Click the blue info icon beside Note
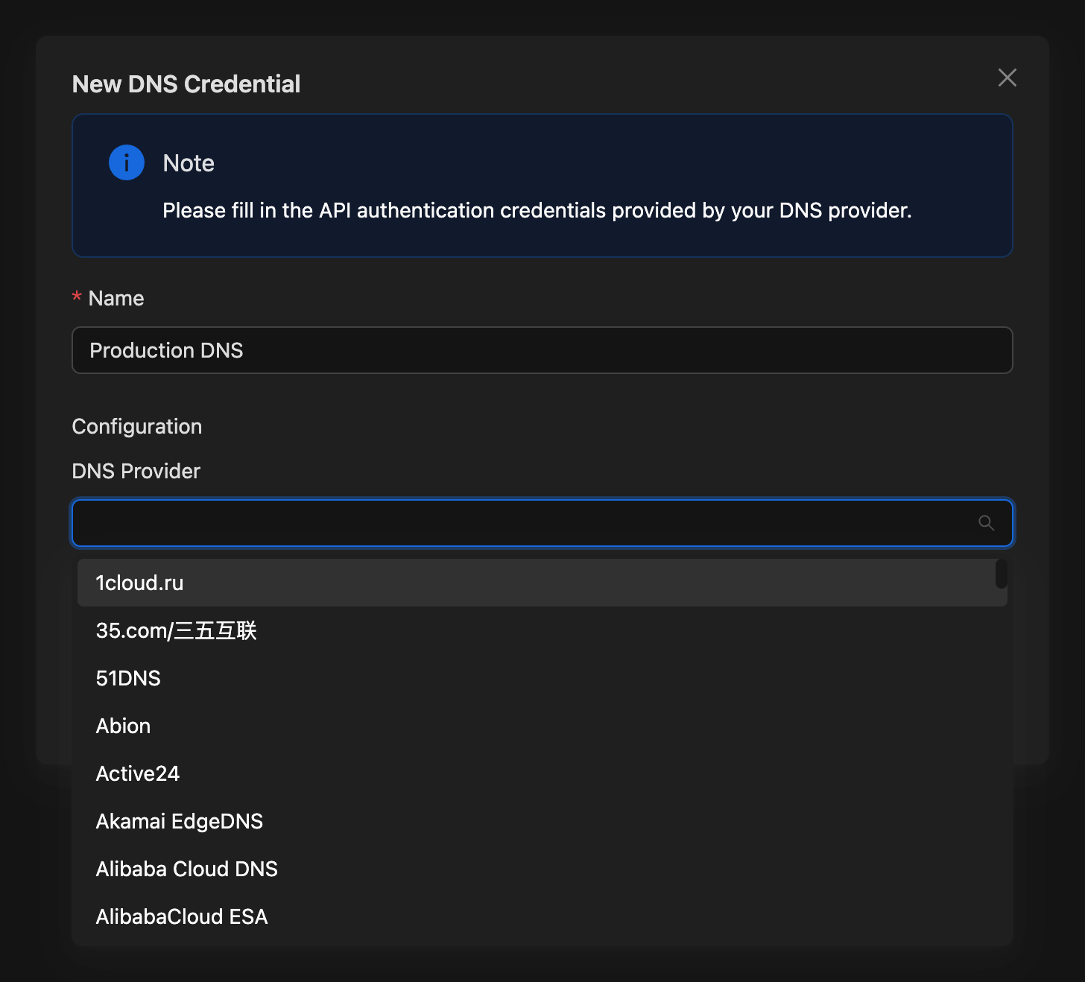Viewport: 1085px width, 982px height. pos(127,162)
